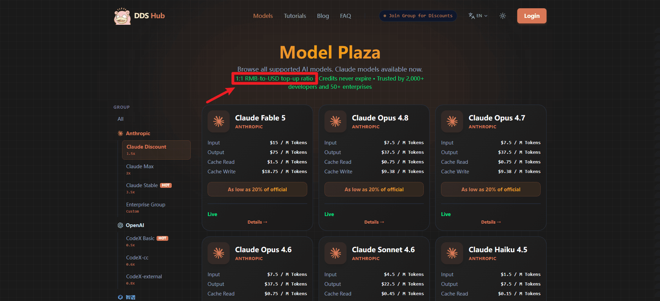Open the FAQ menu item
This screenshot has height=301, width=660.
tap(345, 16)
